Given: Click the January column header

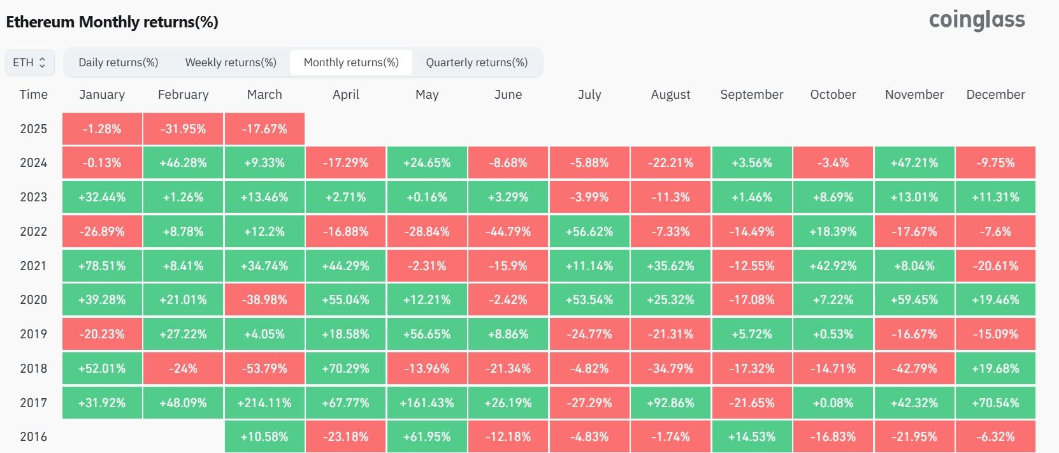Looking at the screenshot, I should (x=102, y=94).
